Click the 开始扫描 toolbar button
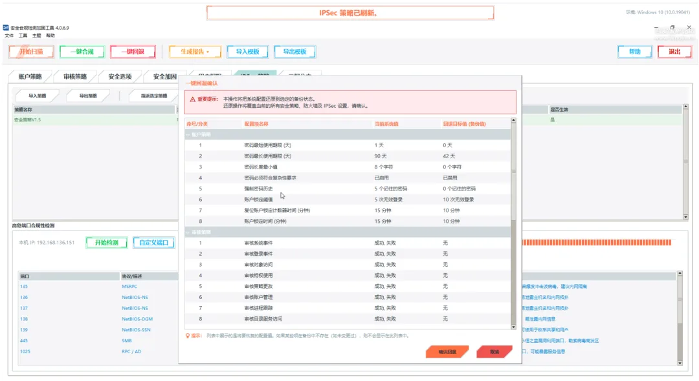Viewport: 699px width, 381px height. pos(31,52)
